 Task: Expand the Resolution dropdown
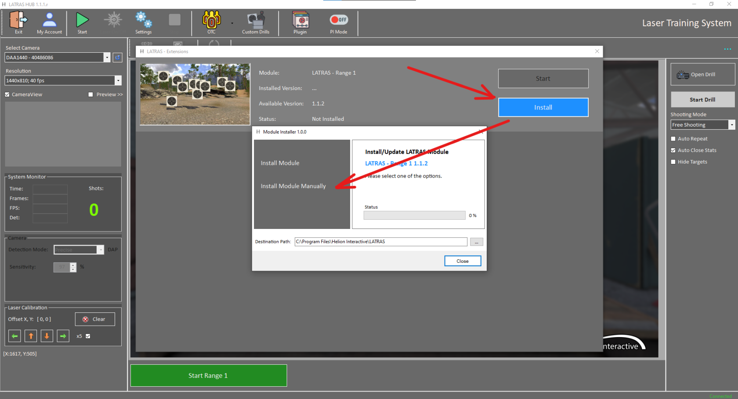coord(118,80)
